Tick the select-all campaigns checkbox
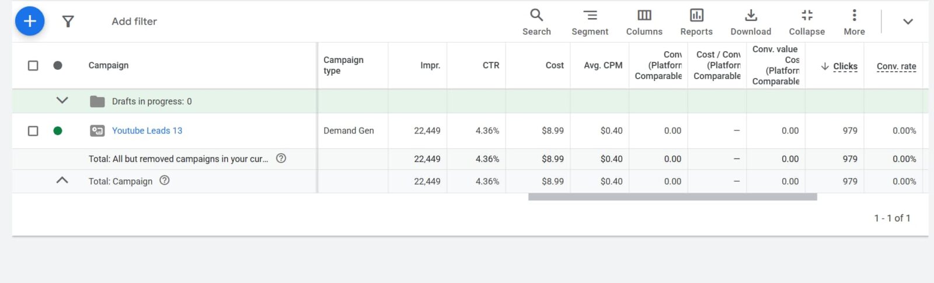Viewport: 934px width, 283px height. 33,65
